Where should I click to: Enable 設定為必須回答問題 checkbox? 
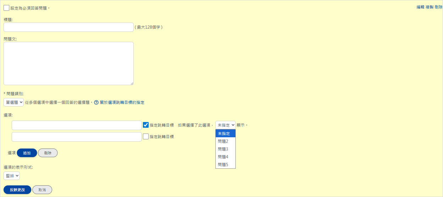pyautogui.click(x=6, y=8)
